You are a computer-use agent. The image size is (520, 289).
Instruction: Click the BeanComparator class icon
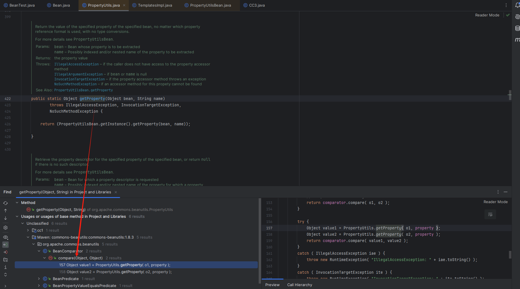click(45, 251)
